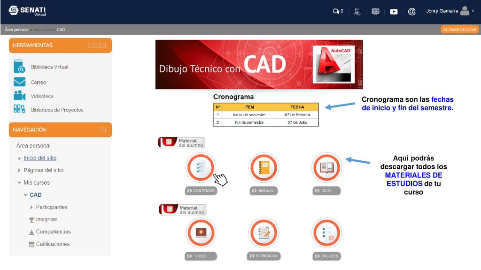Open the user menu dropdown arrow

473,11
